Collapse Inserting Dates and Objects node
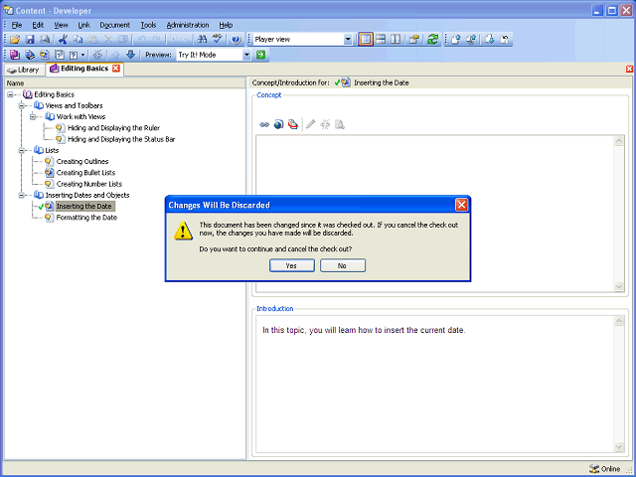The height and width of the screenshot is (477, 636). coord(22,195)
